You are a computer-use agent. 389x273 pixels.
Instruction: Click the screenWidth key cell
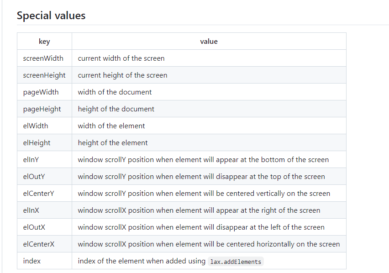click(x=44, y=58)
